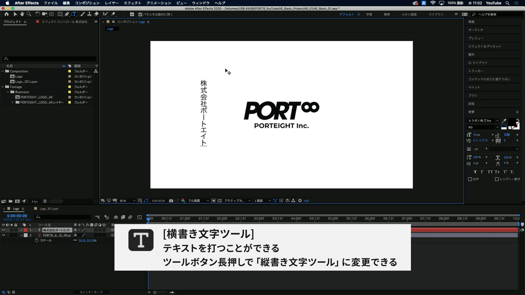Image resolution: width=525 pixels, height=295 pixels.
Task: Take a snapshot with viewer camera icon
Action: tap(171, 201)
